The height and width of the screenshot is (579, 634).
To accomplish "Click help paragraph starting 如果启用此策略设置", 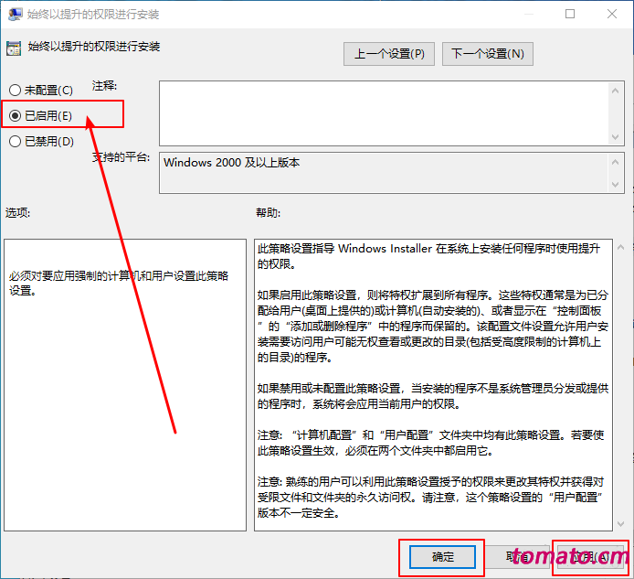I will [433, 326].
